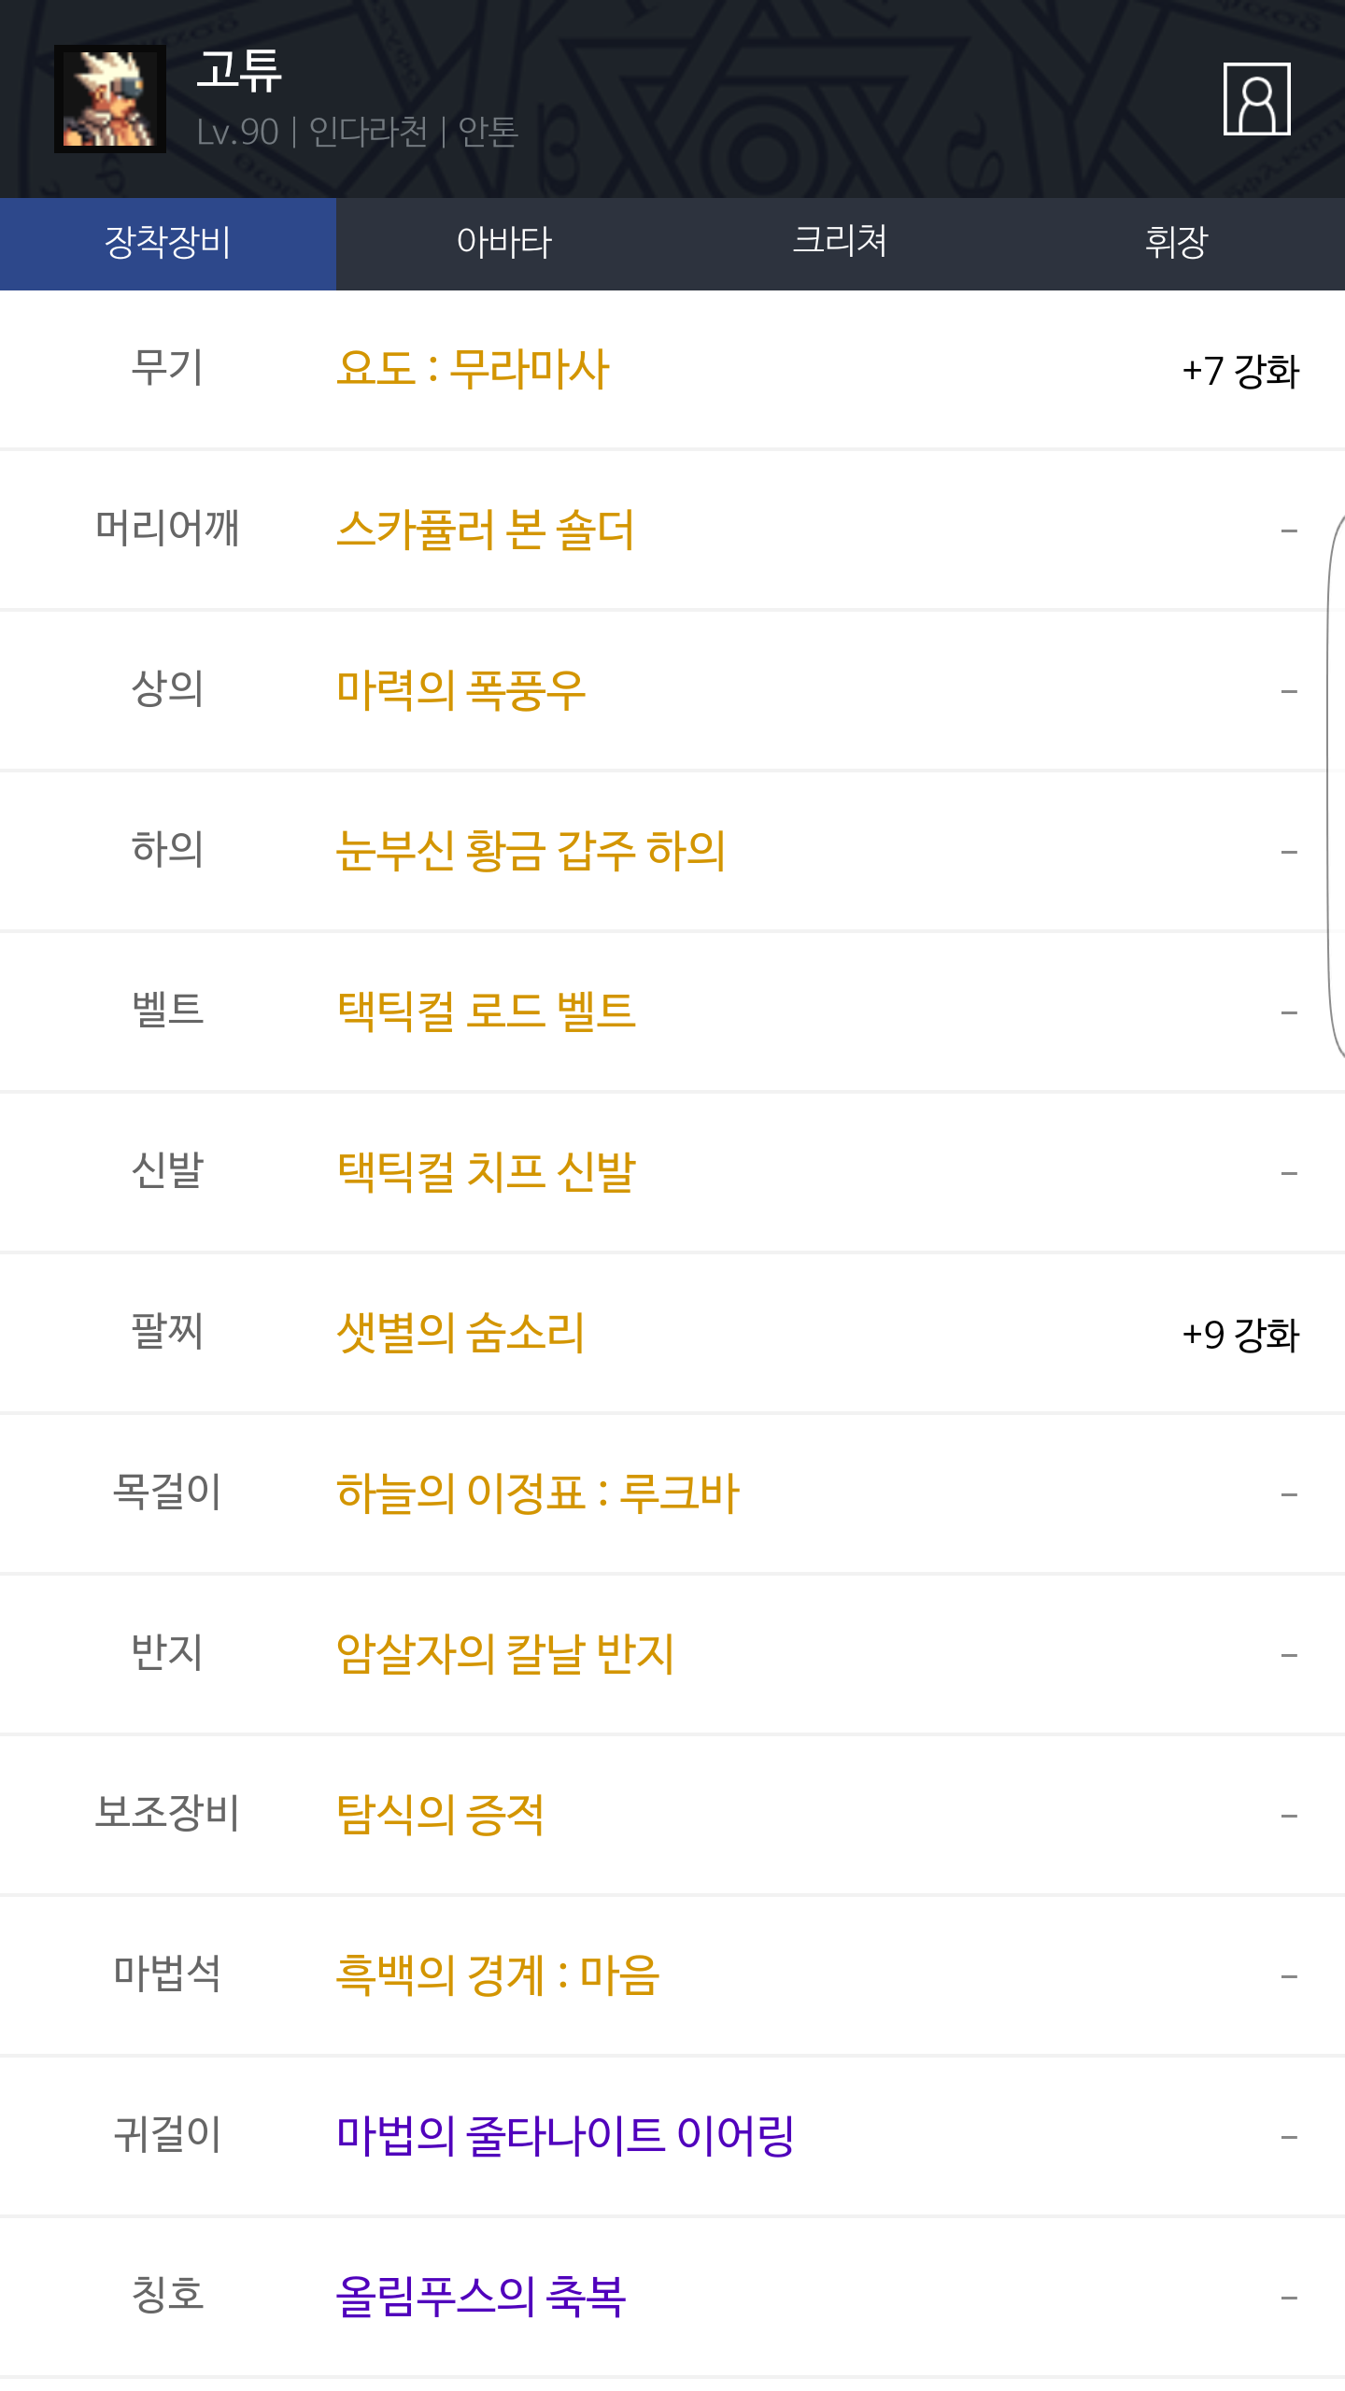Select 눈부신 황금 갑주 하의 item
The height and width of the screenshot is (2391, 1345).
click(531, 851)
